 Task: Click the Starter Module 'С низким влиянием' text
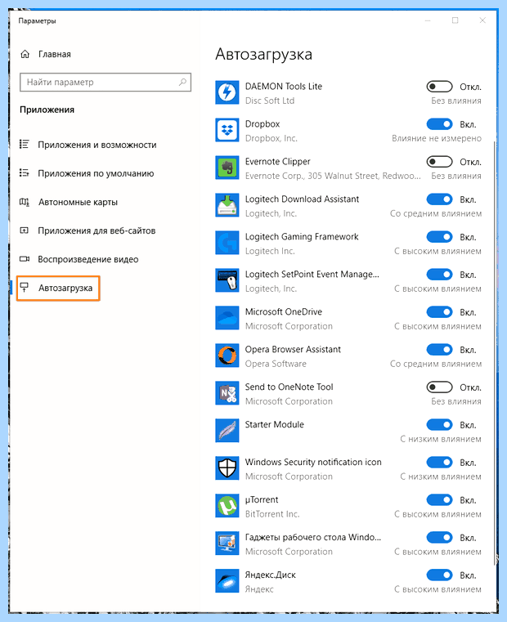[440, 439]
